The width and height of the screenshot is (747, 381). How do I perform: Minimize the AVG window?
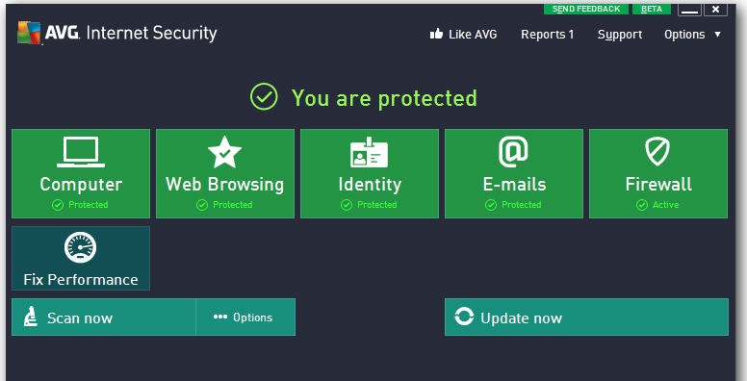[689, 10]
